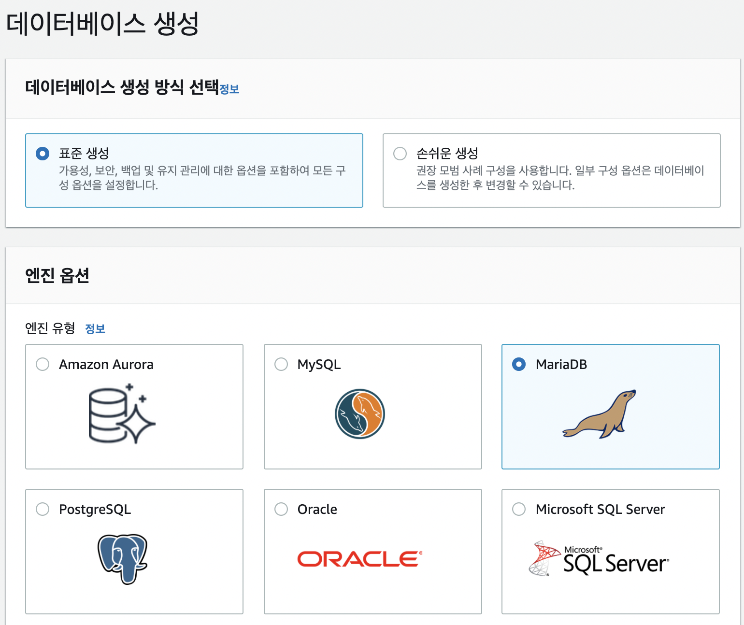Click the 데이터베이스 생성 방식 선택 heading
This screenshot has width=744, height=625.
[122, 87]
